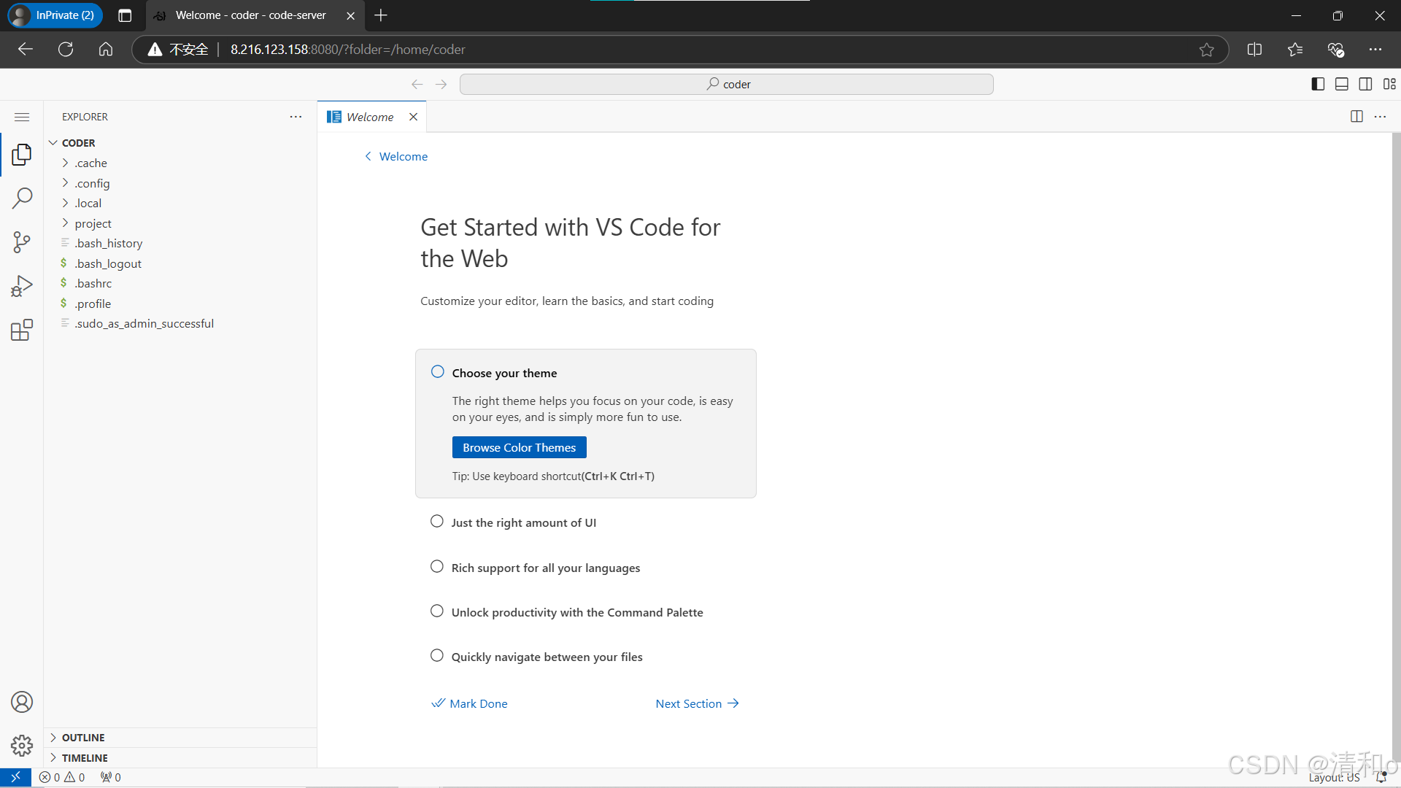Select the Choose your theme step radio
Screen dimensions: 1401x788
tap(437, 371)
